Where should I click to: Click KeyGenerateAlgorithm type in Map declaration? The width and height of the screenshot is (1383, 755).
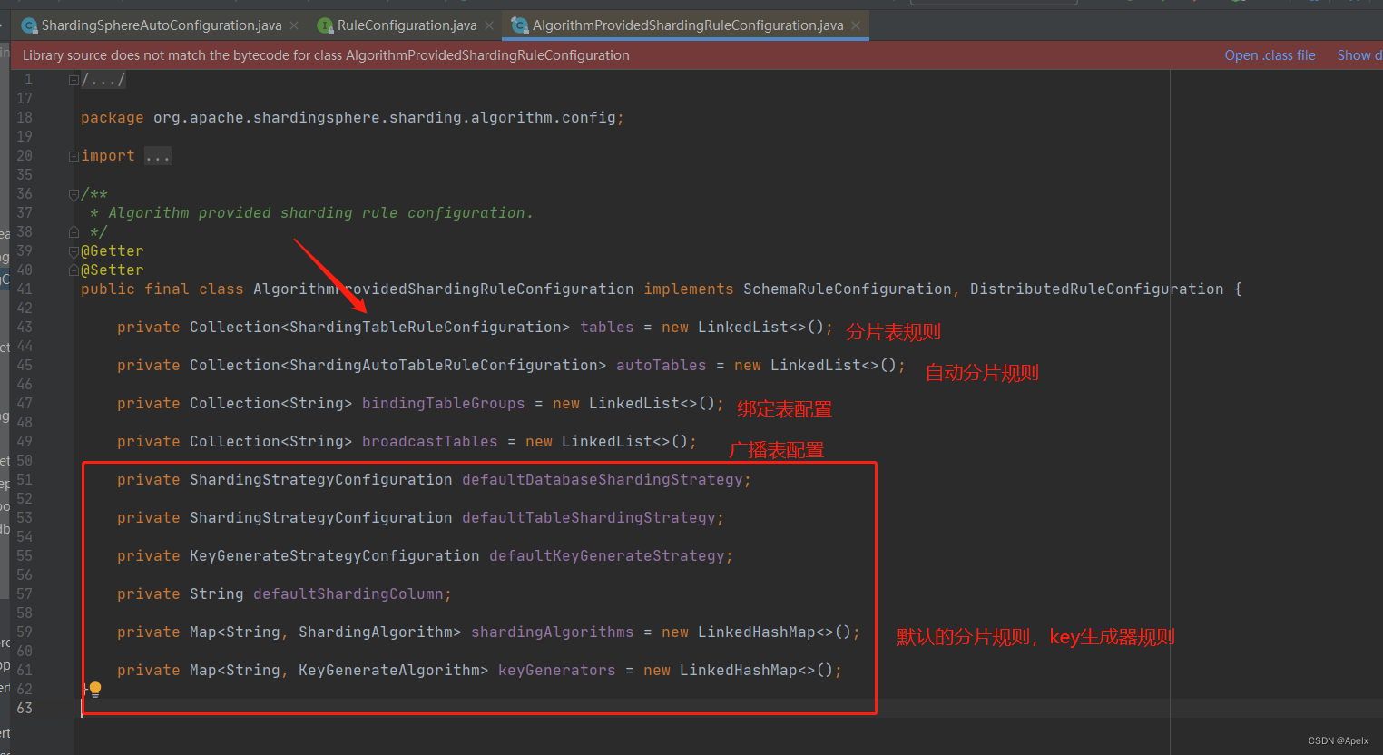[388, 670]
